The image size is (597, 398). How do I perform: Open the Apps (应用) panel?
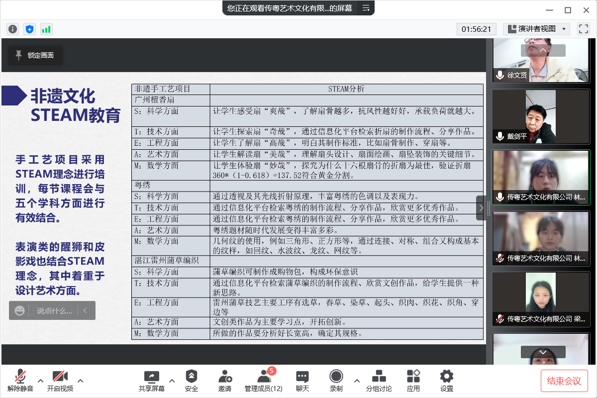pos(413,381)
